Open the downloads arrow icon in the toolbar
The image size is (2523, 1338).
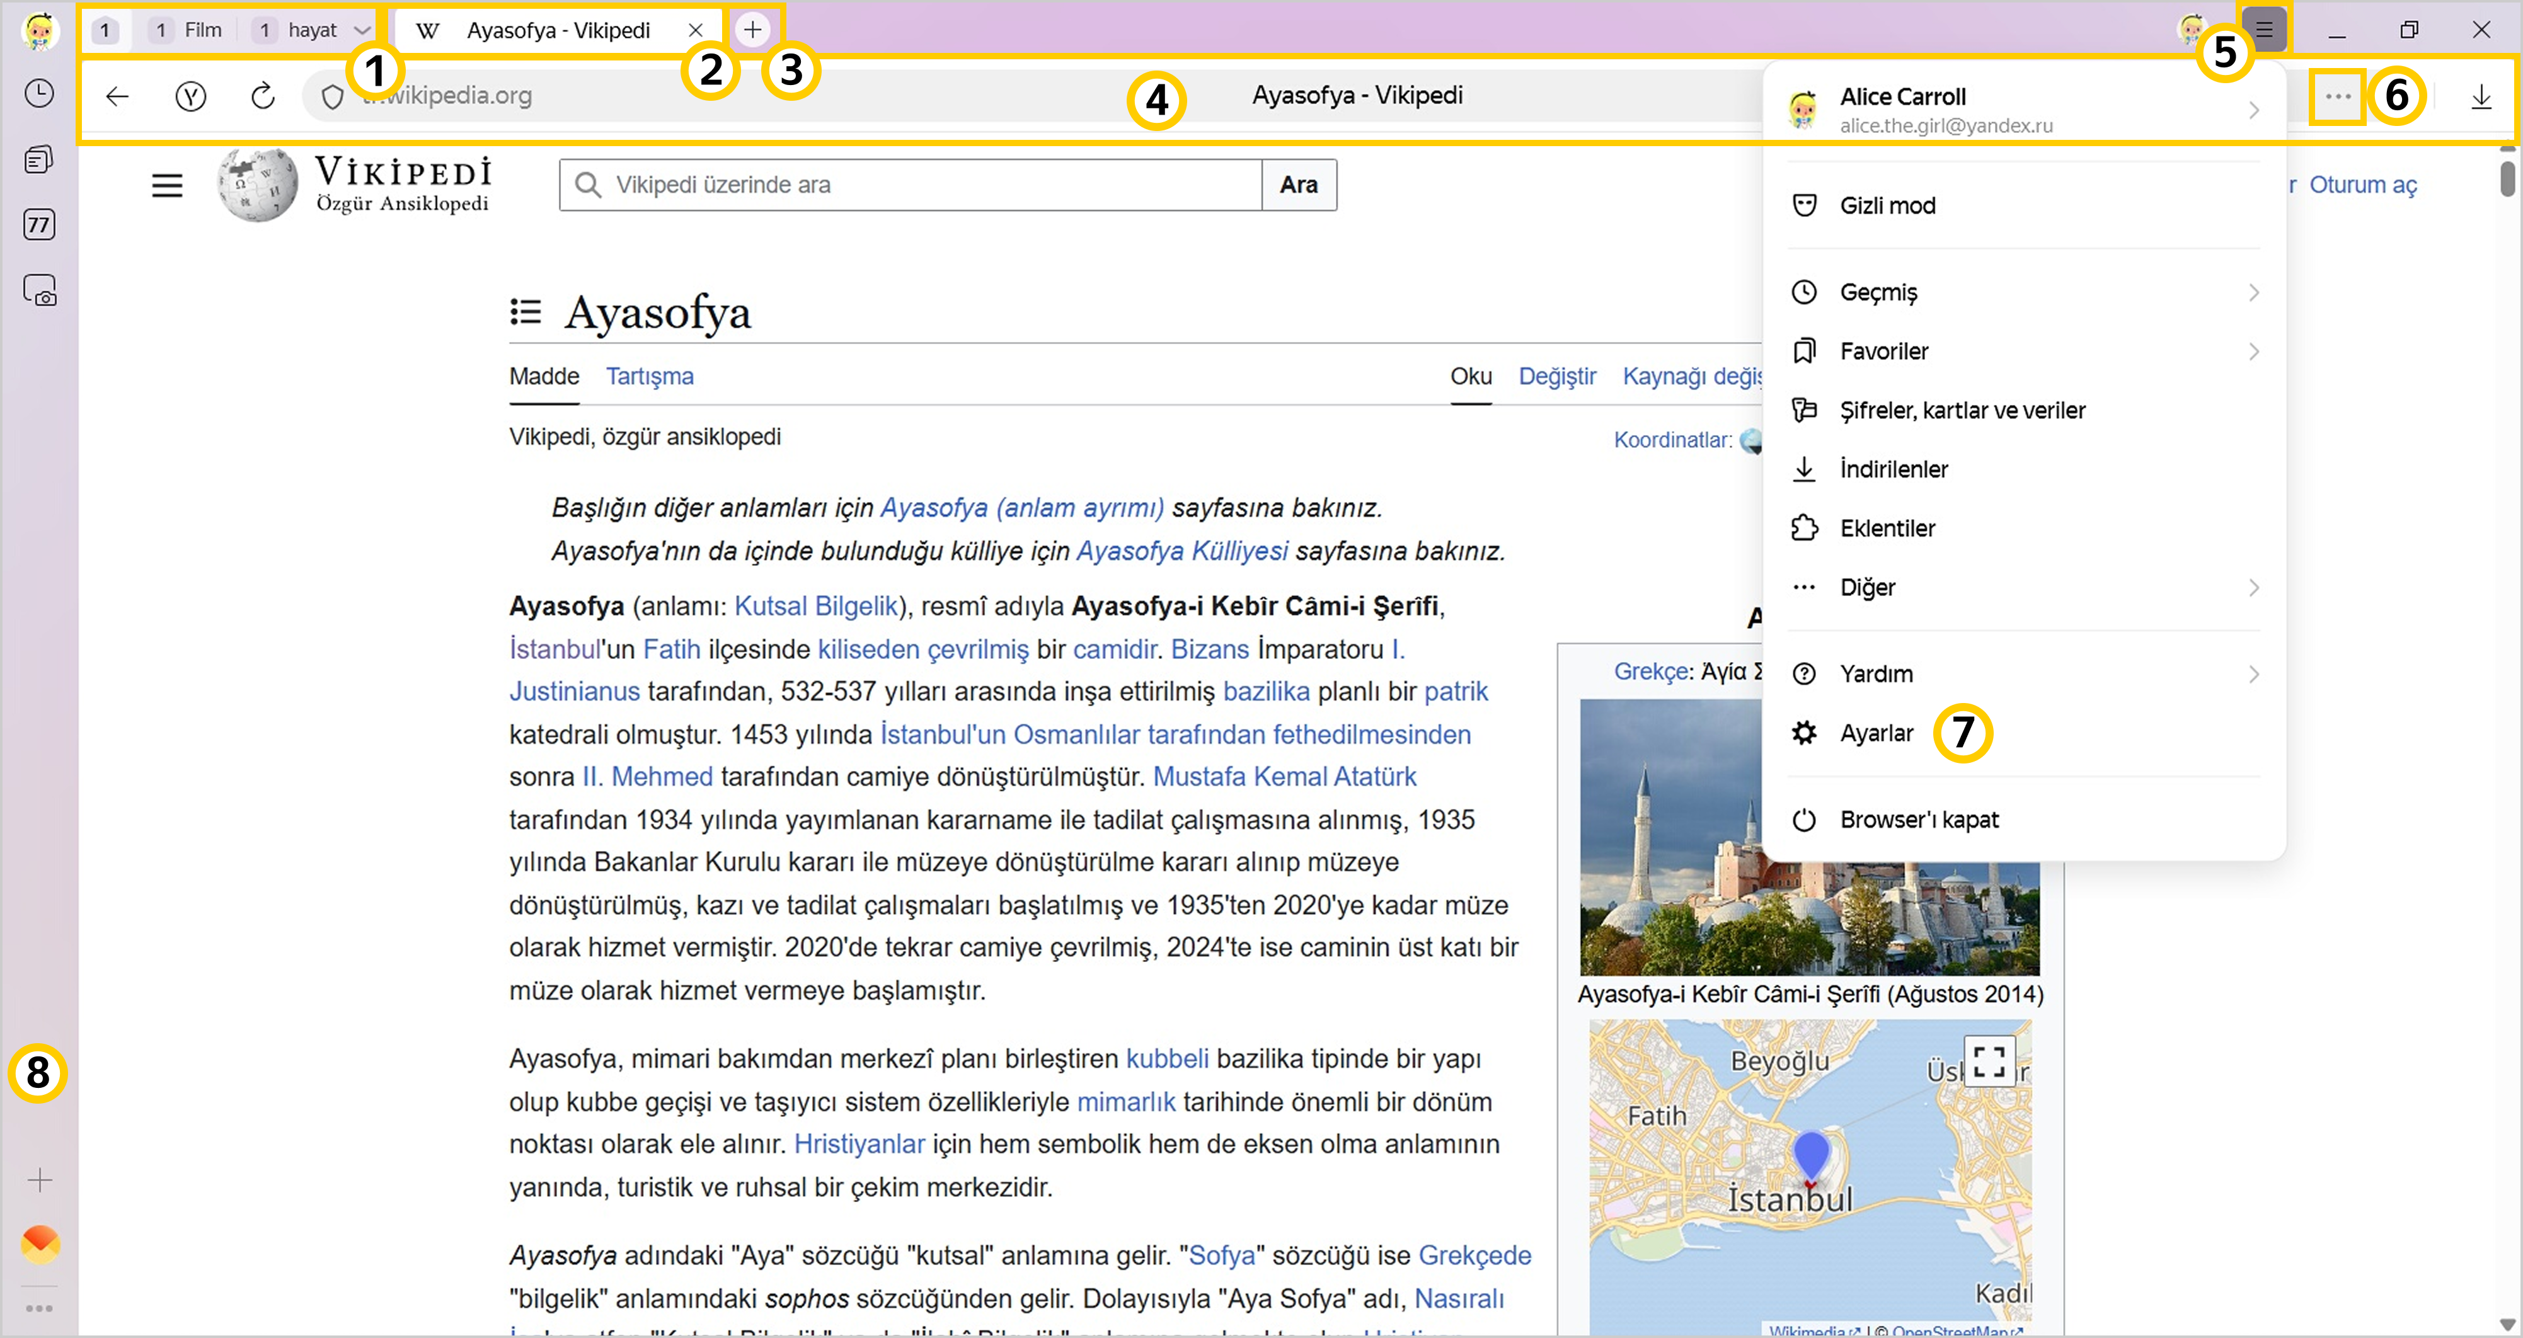(2481, 96)
